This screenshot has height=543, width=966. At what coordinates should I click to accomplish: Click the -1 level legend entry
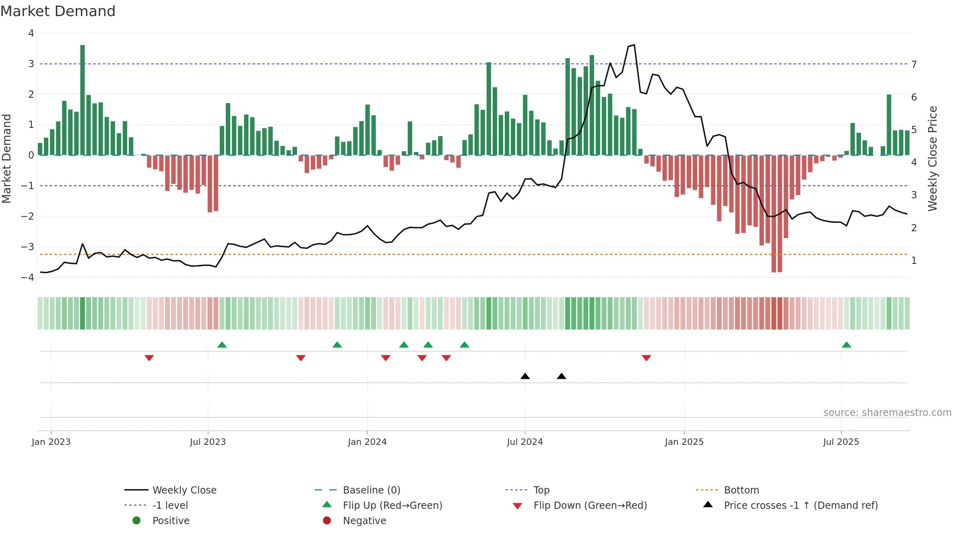pyautogui.click(x=156, y=505)
